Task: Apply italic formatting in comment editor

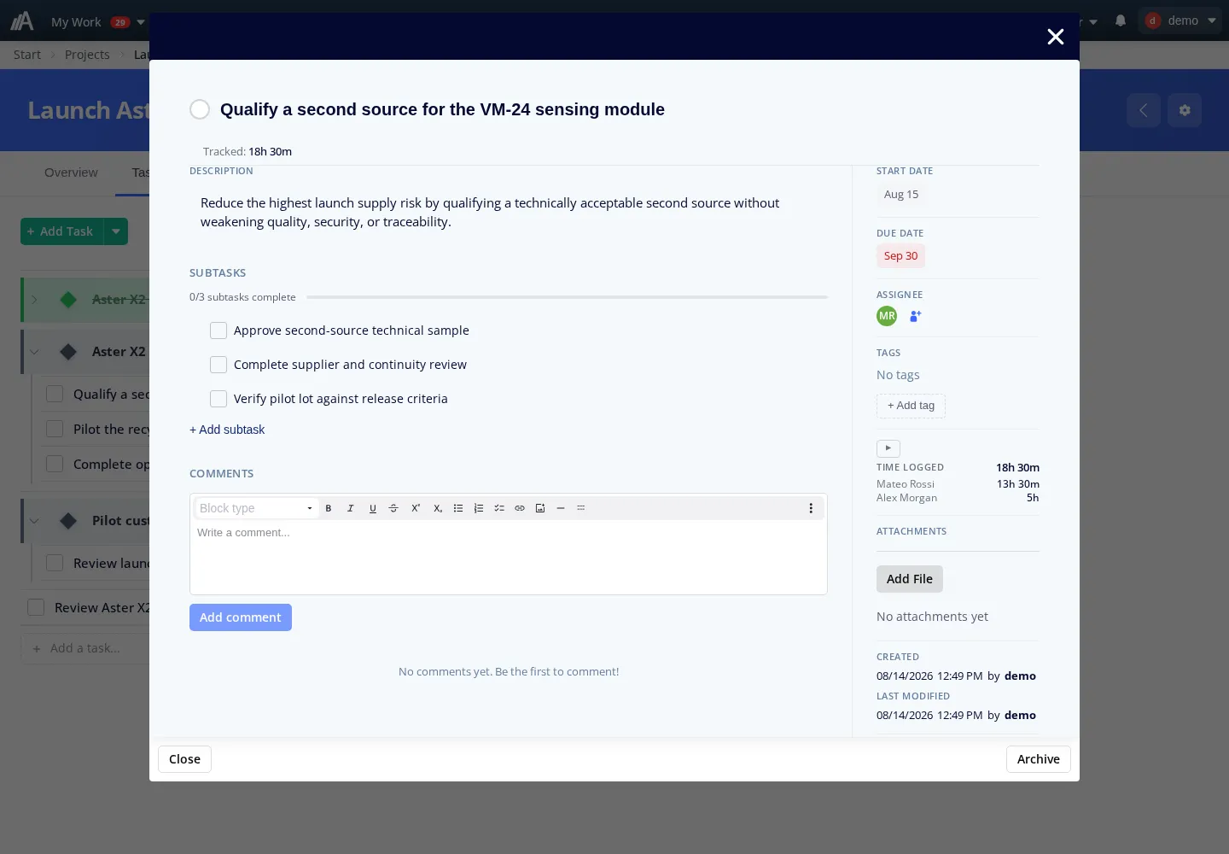Action: [x=350, y=508]
